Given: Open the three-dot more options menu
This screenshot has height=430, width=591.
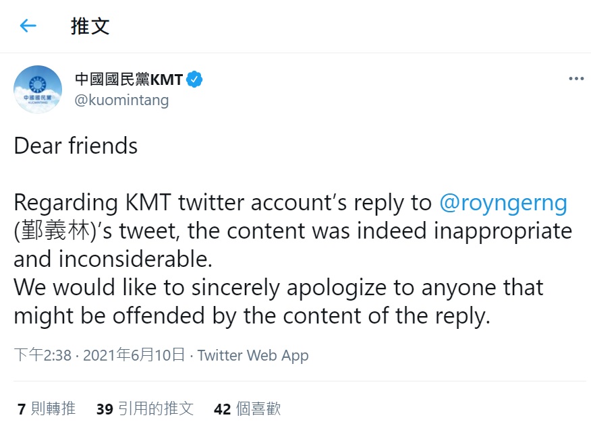Looking at the screenshot, I should [x=576, y=79].
